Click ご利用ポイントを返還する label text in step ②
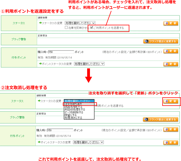This screenshot has height=161, width=181. point(109,106)
